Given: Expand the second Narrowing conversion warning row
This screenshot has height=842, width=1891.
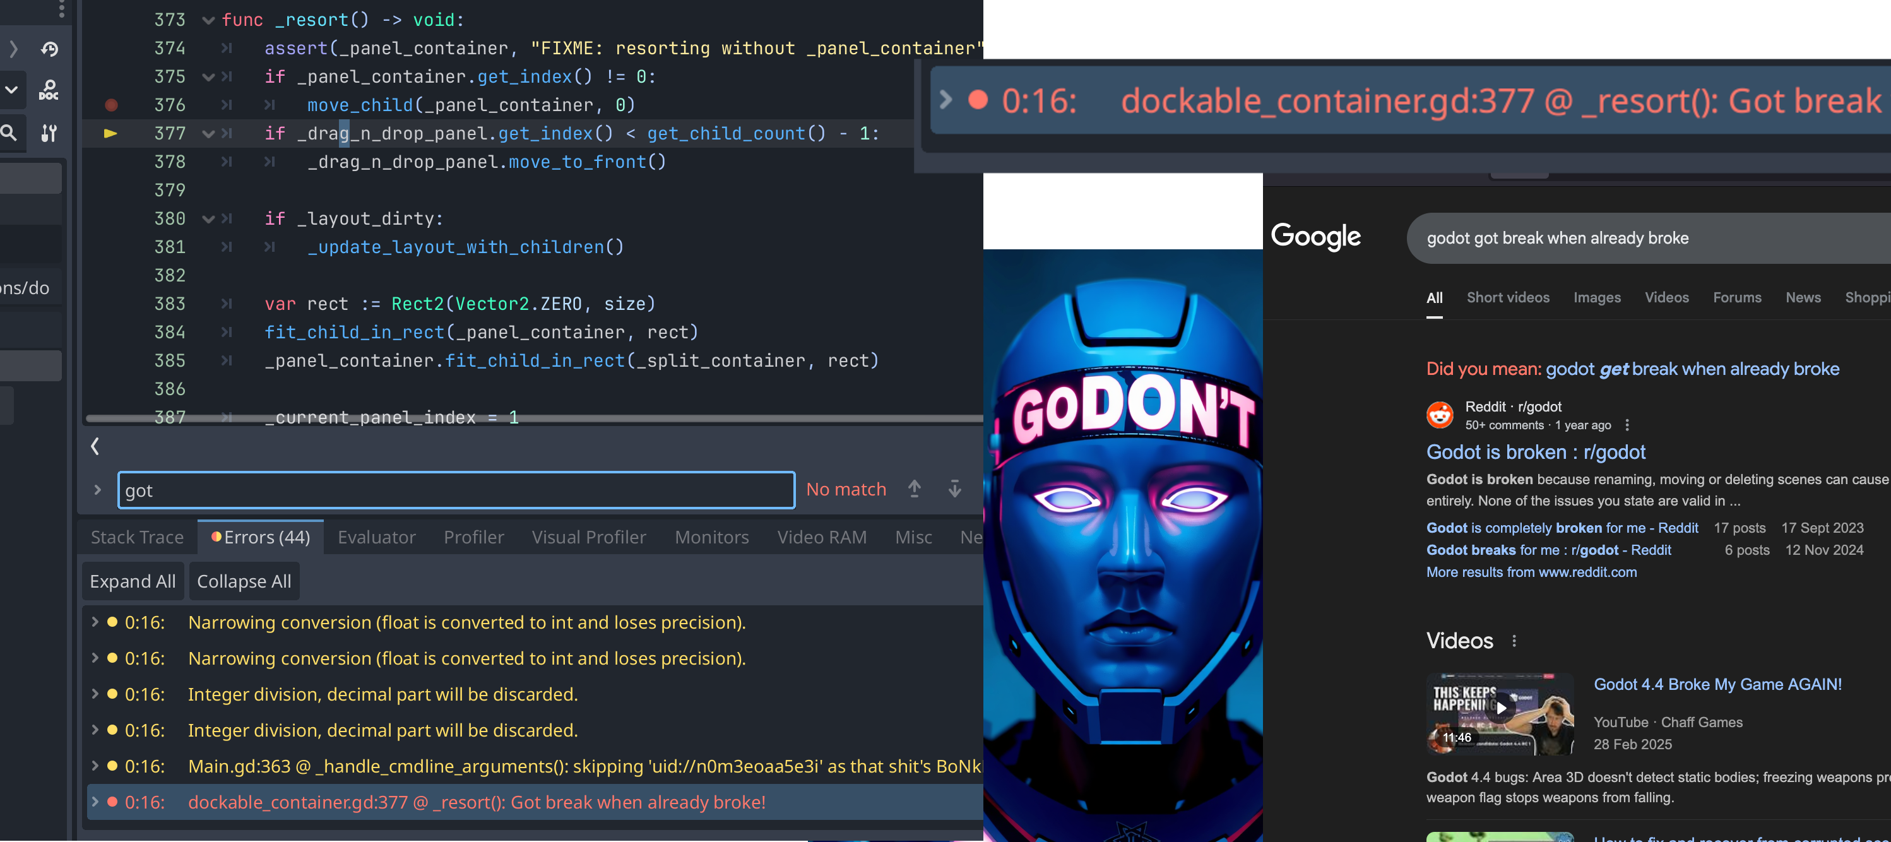Looking at the screenshot, I should pyautogui.click(x=95, y=658).
